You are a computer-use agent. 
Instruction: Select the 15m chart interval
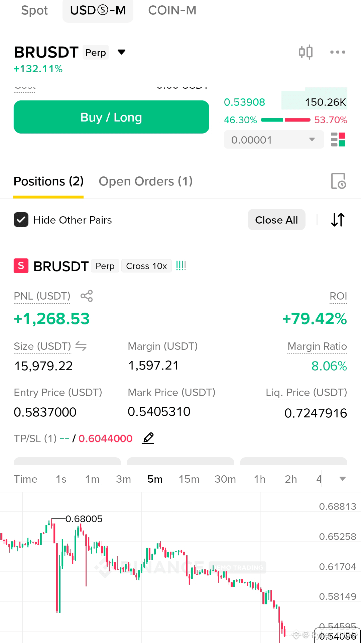click(189, 479)
